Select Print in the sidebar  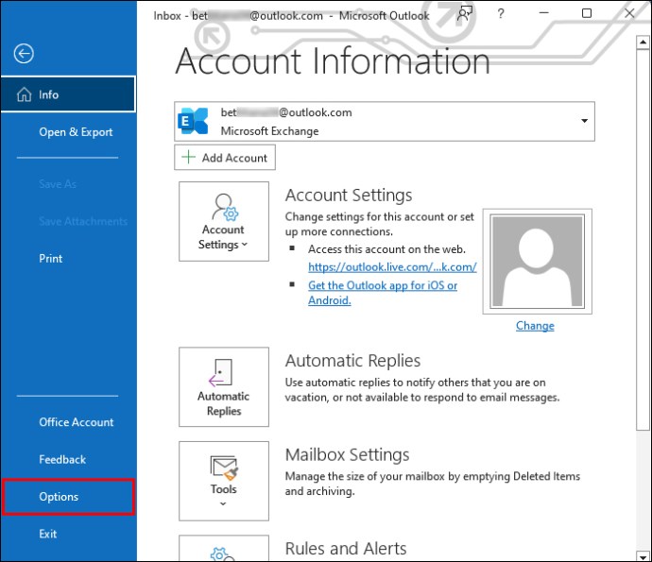click(51, 259)
